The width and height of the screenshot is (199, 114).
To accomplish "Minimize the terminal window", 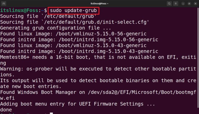I will click(x=183, y=4).
